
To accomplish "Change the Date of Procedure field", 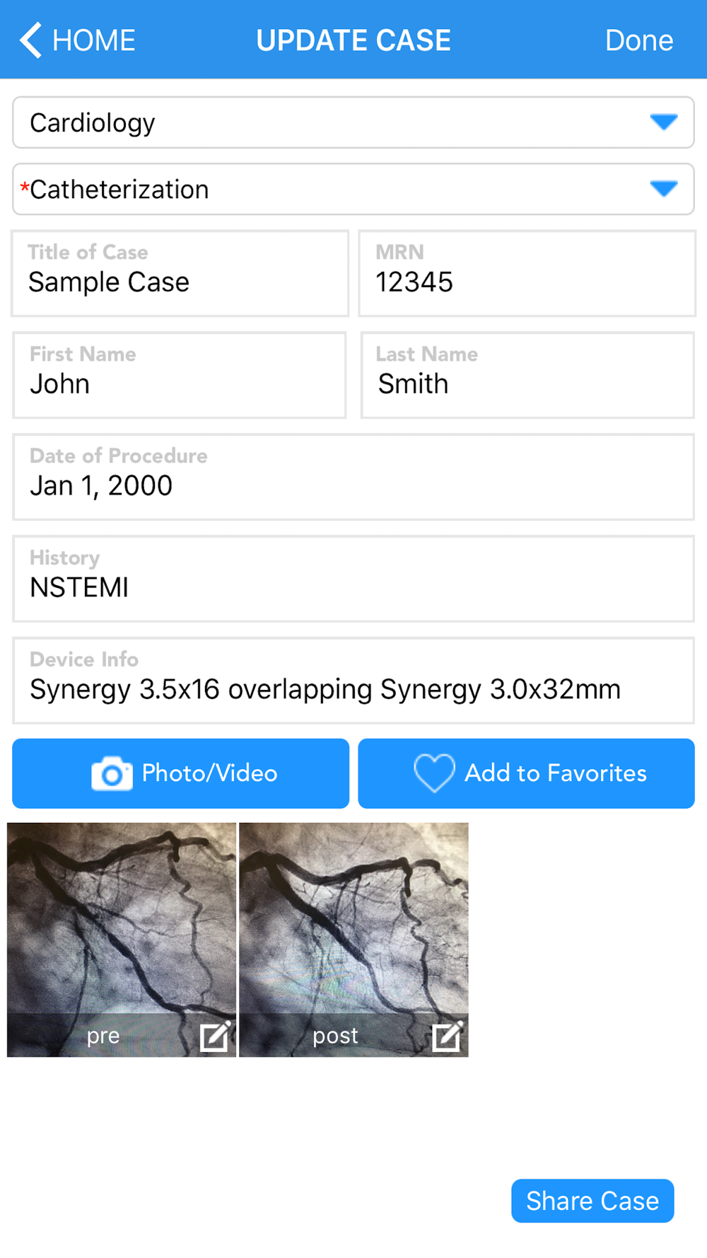I will tap(353, 477).
